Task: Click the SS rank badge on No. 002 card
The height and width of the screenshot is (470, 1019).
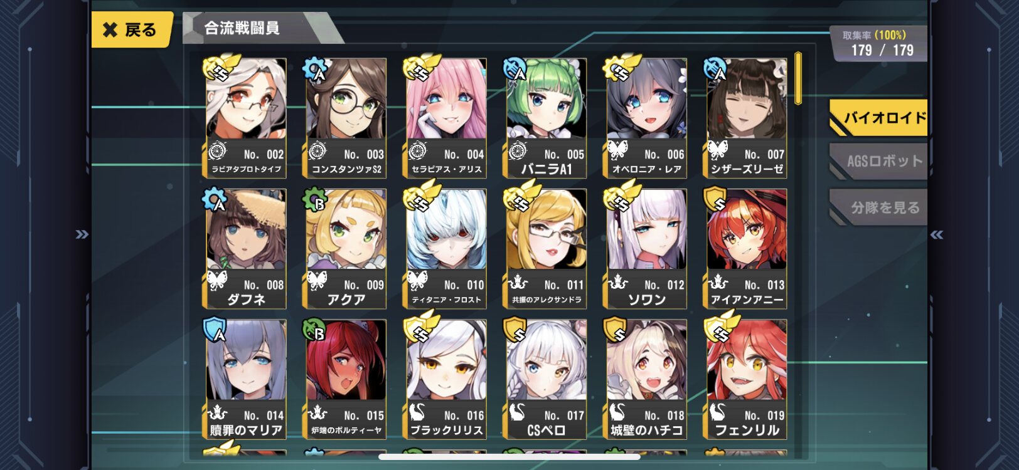Action: (x=221, y=68)
